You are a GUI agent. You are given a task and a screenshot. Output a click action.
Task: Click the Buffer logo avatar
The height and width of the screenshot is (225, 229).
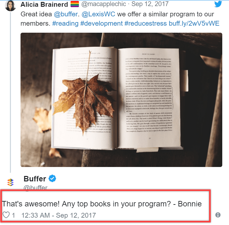pos(11,182)
